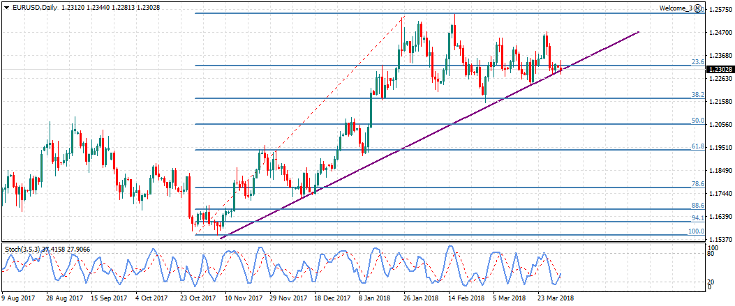Click the Welcome_3 expert advisor label

[676, 8]
